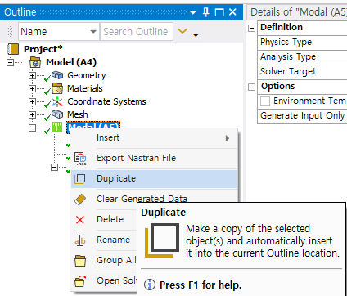
Task: Click the Export Nastran File icon
Action: pos(80,159)
